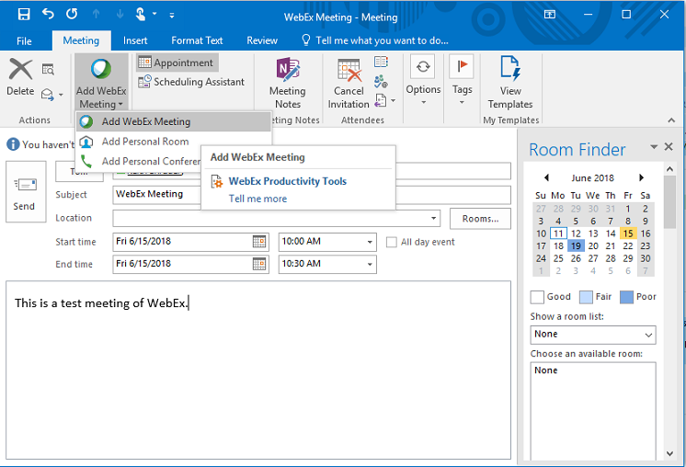Open the Location dropdown arrow
The height and width of the screenshot is (467, 686).
pyautogui.click(x=433, y=218)
